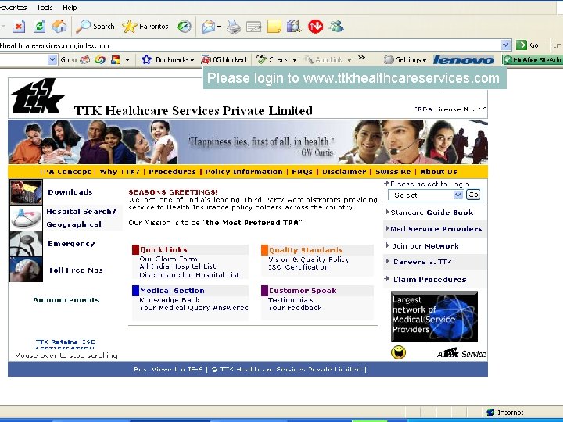
Task: Open the Search toolbar button
Action: point(95,27)
